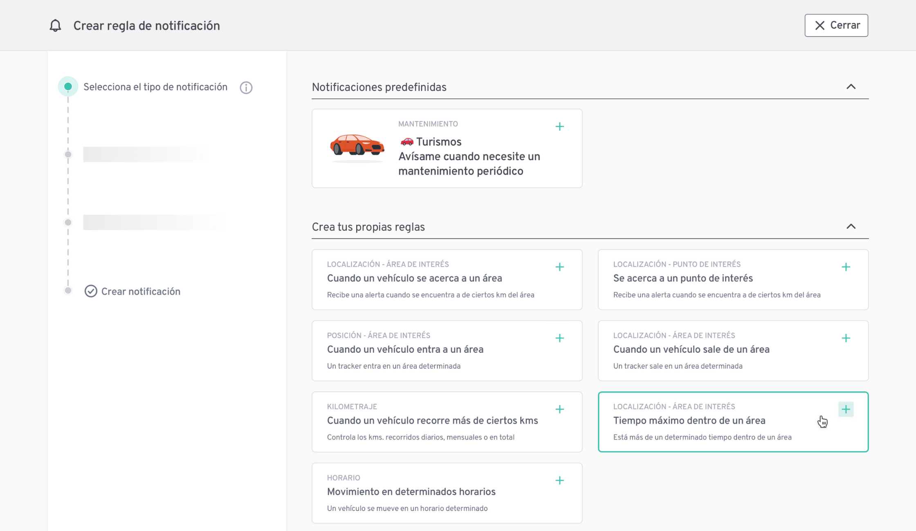The height and width of the screenshot is (531, 916).
Task: Click the notification bell icon
Action: point(55,26)
